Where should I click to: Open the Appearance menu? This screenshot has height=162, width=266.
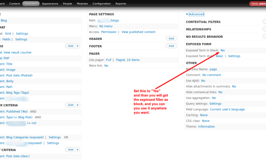50,4
